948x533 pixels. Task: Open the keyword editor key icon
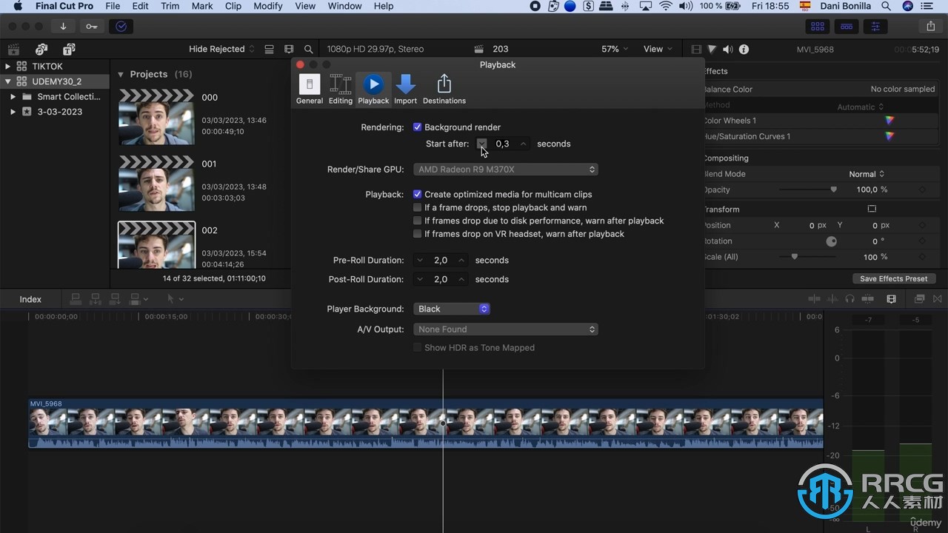91,27
